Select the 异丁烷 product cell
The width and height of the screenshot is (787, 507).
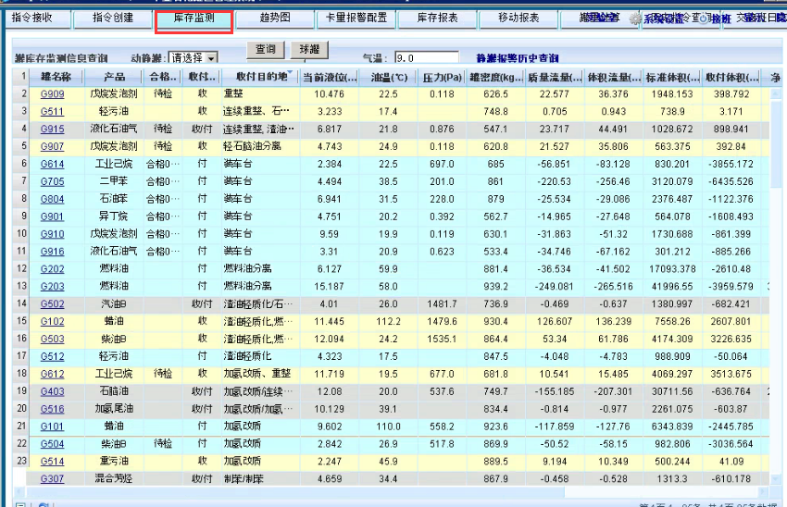pyautogui.click(x=114, y=217)
